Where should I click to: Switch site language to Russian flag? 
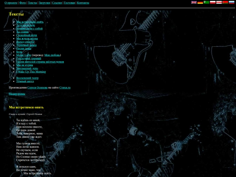[232, 2]
